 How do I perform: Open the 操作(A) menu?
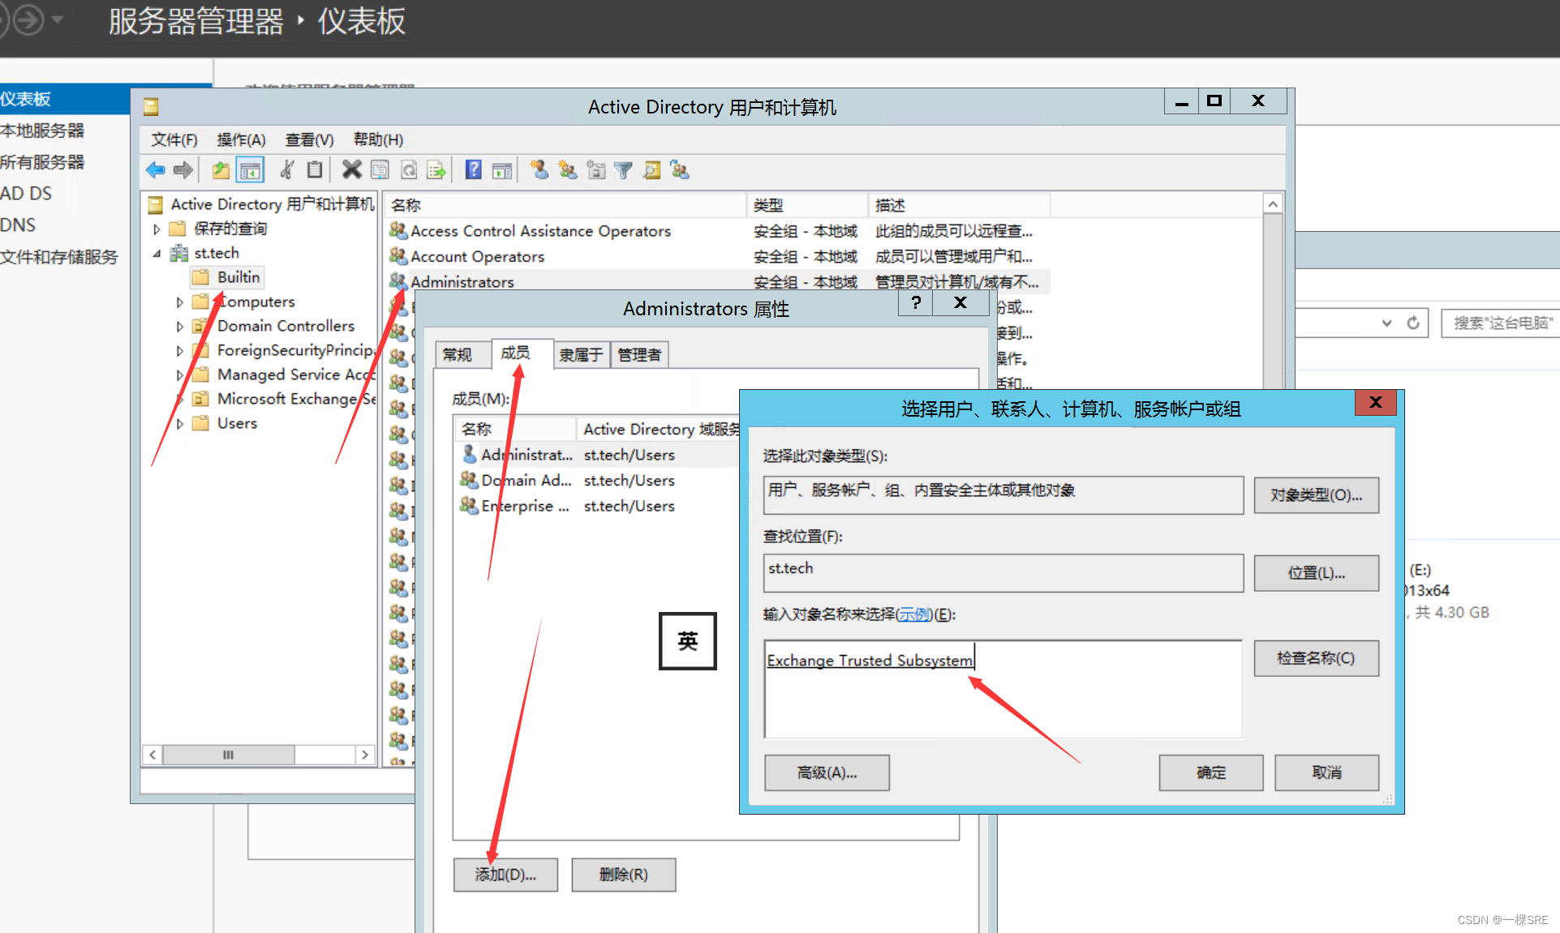[241, 139]
